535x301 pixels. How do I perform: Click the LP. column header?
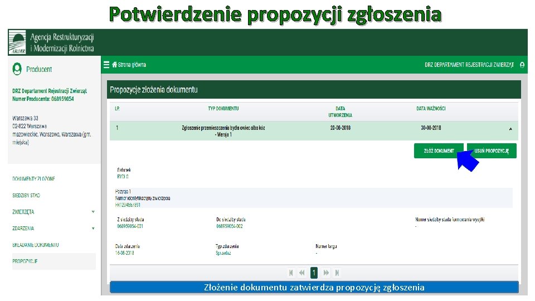coord(117,109)
